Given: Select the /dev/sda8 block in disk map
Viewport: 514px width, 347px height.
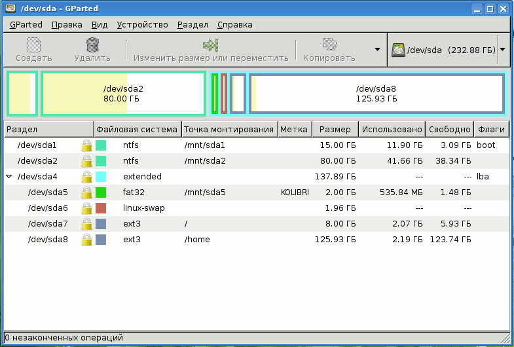Looking at the screenshot, I should pyautogui.click(x=376, y=94).
